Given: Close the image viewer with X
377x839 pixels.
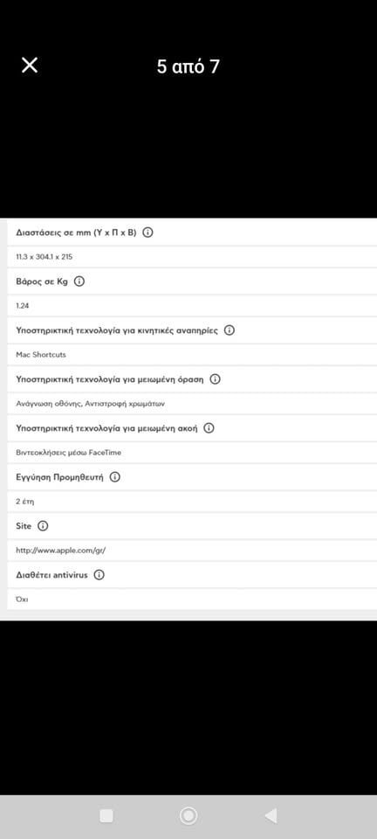Looking at the screenshot, I should (30, 66).
